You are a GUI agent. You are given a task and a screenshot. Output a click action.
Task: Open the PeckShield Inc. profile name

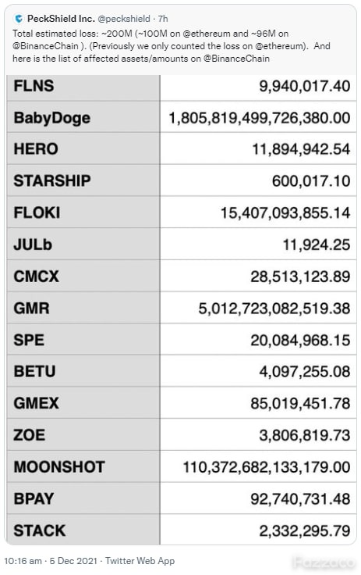point(61,18)
